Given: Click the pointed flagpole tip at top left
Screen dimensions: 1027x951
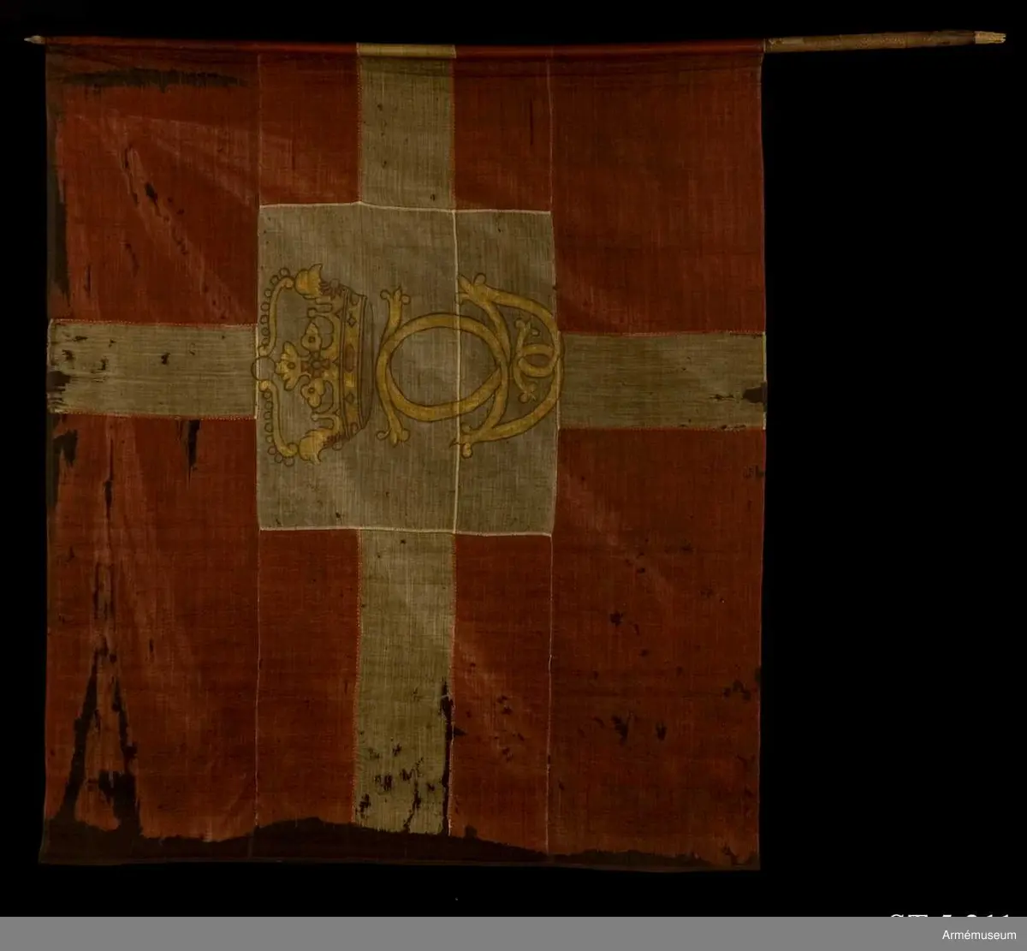Looking at the screenshot, I should (34, 39).
